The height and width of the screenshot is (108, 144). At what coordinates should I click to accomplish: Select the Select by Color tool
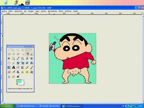(x=27, y=54)
